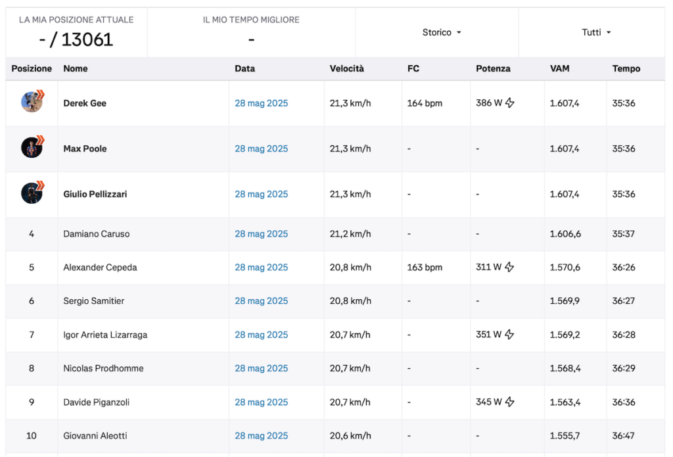Click Derek Gee's profile avatar
Viewport: 673px width, 457px height.
pos(32,102)
